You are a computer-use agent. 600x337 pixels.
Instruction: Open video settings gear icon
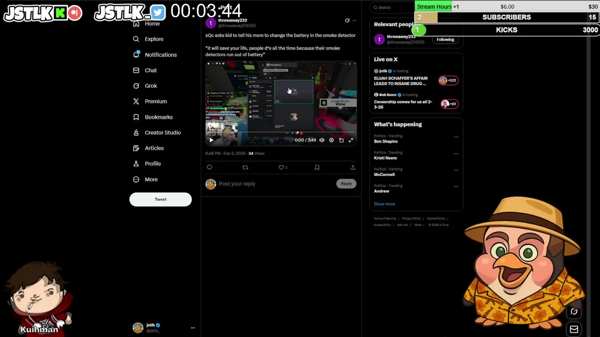331,140
